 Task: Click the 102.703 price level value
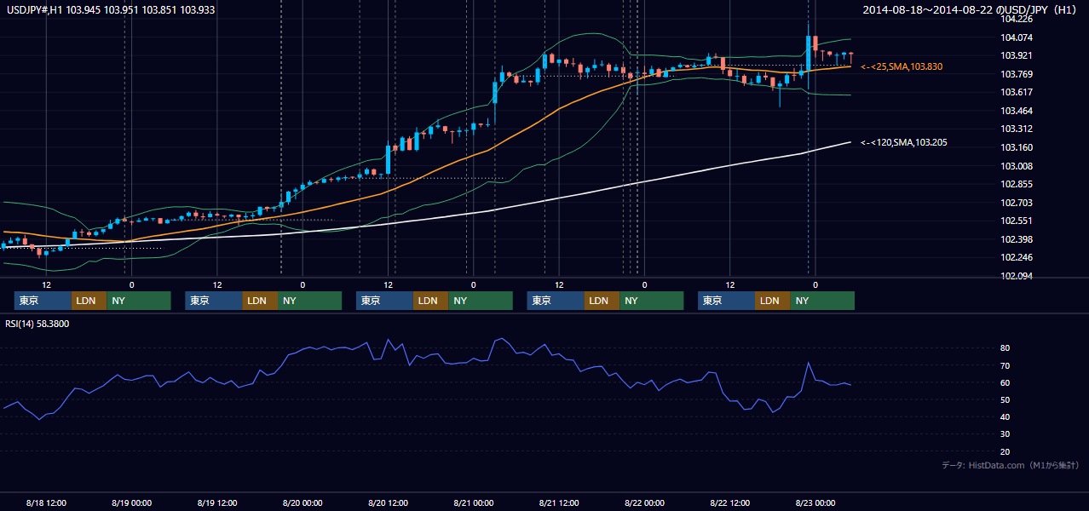1017,203
